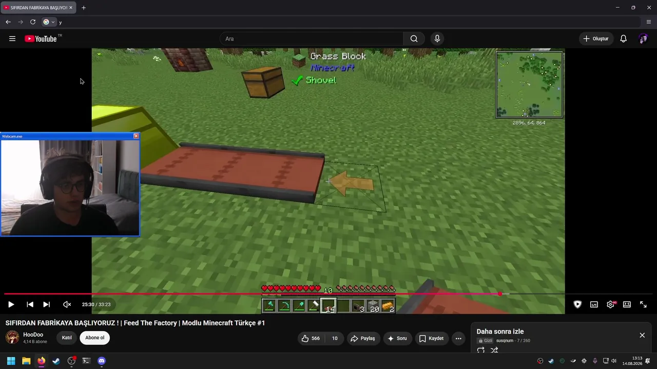
Task: Open the HooDoo channel name link
Action: coord(33,335)
